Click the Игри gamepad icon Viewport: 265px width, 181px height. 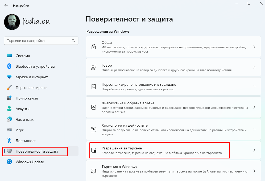tap(9, 130)
